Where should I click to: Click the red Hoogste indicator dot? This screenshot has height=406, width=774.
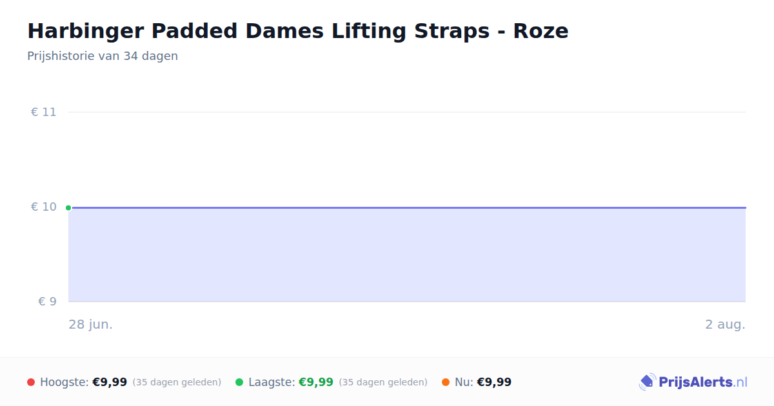(31, 382)
